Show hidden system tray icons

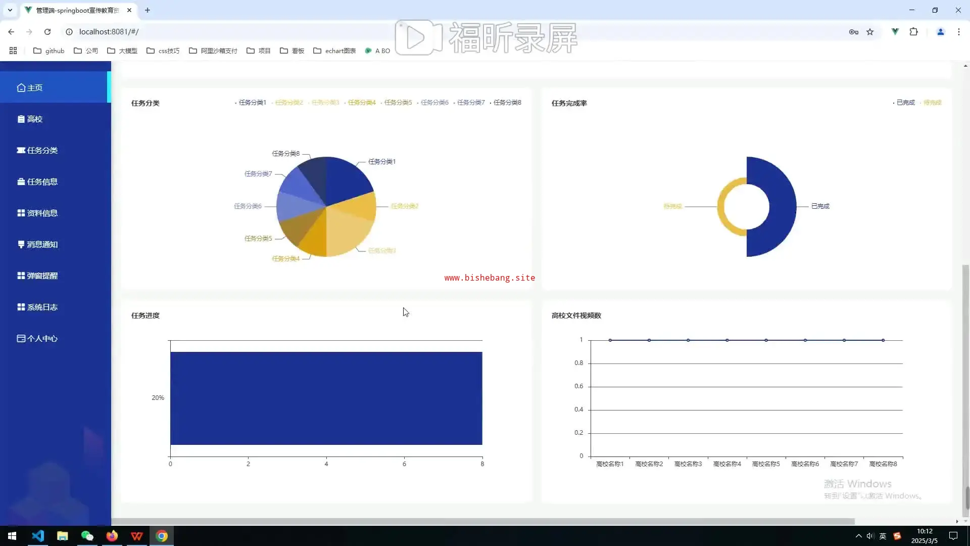click(858, 536)
